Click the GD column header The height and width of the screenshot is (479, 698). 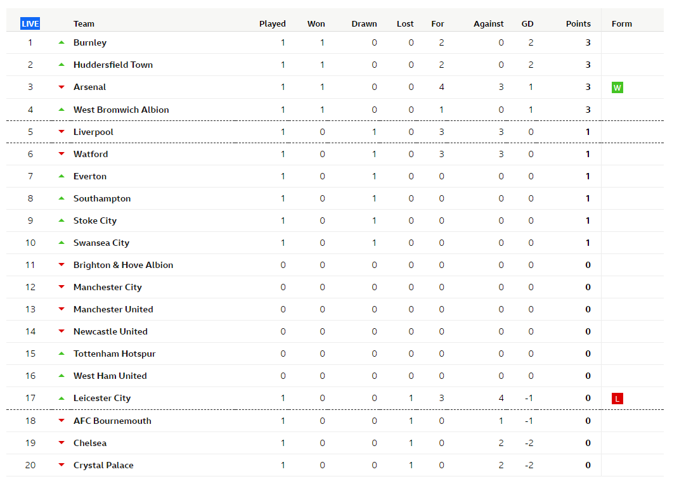[527, 24]
